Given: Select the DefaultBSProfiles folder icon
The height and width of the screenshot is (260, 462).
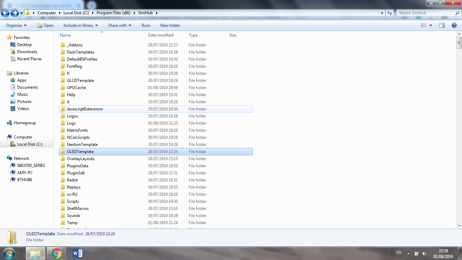Looking at the screenshot, I should pos(63,59).
